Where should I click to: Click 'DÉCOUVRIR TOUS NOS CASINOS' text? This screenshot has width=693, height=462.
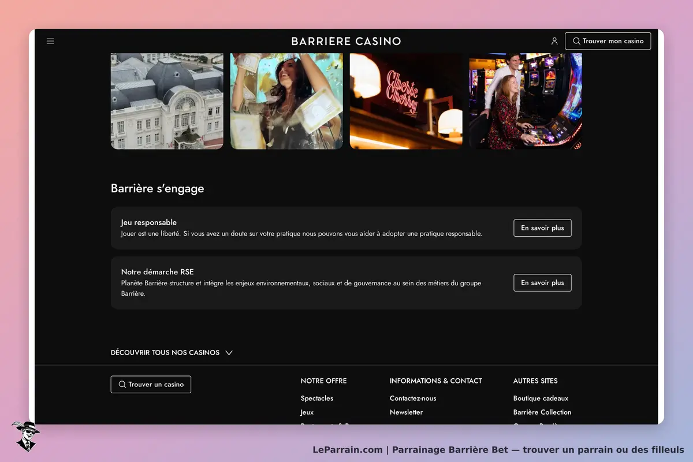(x=165, y=353)
